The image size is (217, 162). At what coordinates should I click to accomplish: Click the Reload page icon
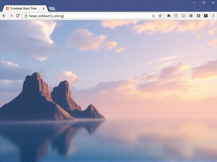(x=18, y=16)
